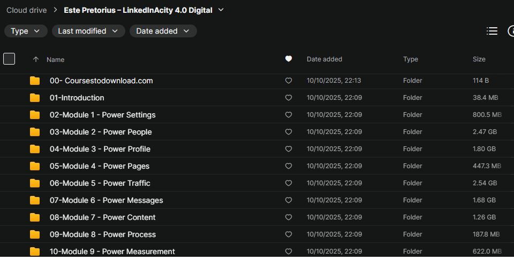The height and width of the screenshot is (260, 514).
Task: Sort by Date added column header
Action: 324,59
